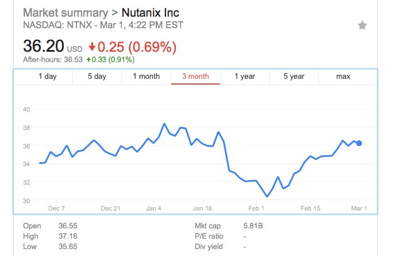Select the 3 month tab
This screenshot has width=393, height=256.
(195, 77)
